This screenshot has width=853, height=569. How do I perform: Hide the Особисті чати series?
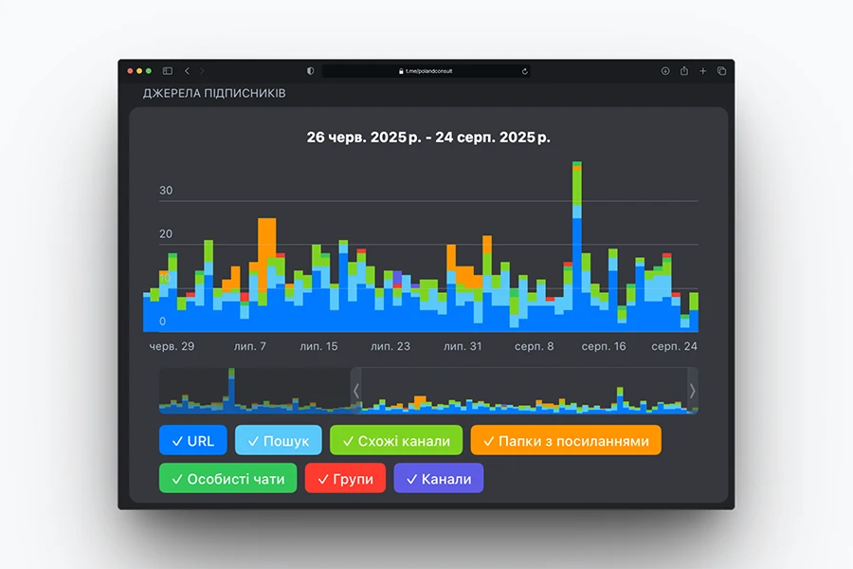pyautogui.click(x=228, y=479)
